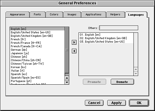This screenshot has width=155, height=111.
Task: Select Chinese/China [zh-CN] language
Action: click(37, 60)
